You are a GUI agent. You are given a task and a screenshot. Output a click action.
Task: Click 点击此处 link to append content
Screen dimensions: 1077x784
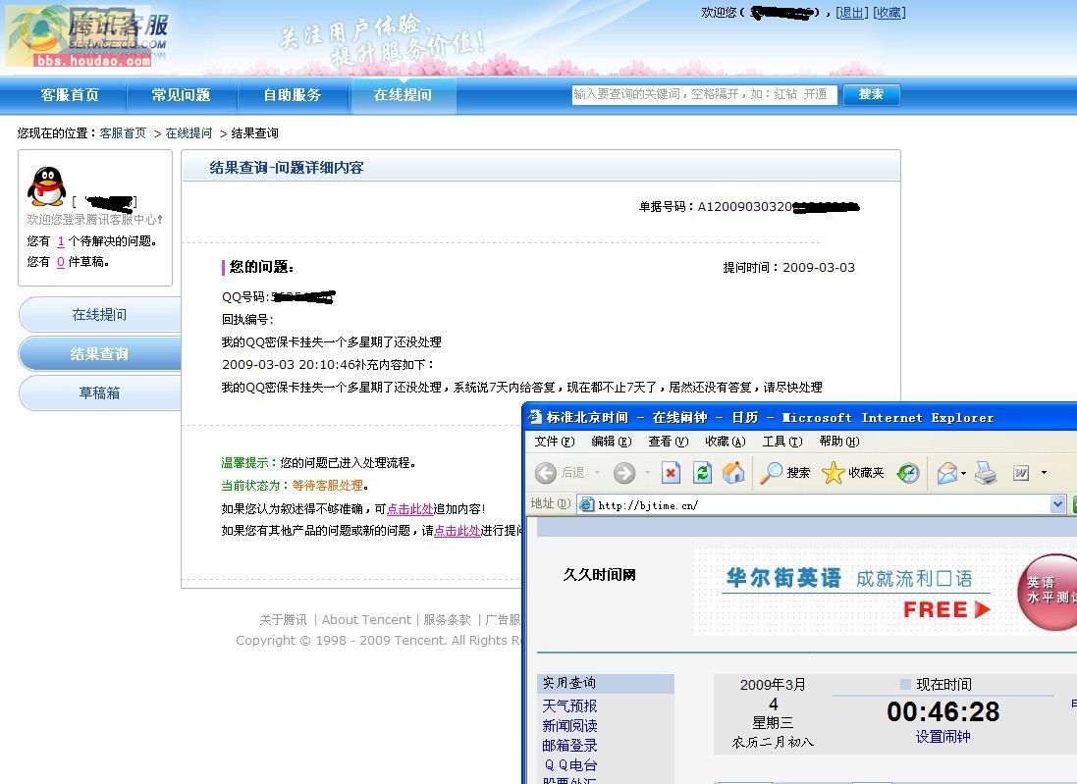[410, 509]
